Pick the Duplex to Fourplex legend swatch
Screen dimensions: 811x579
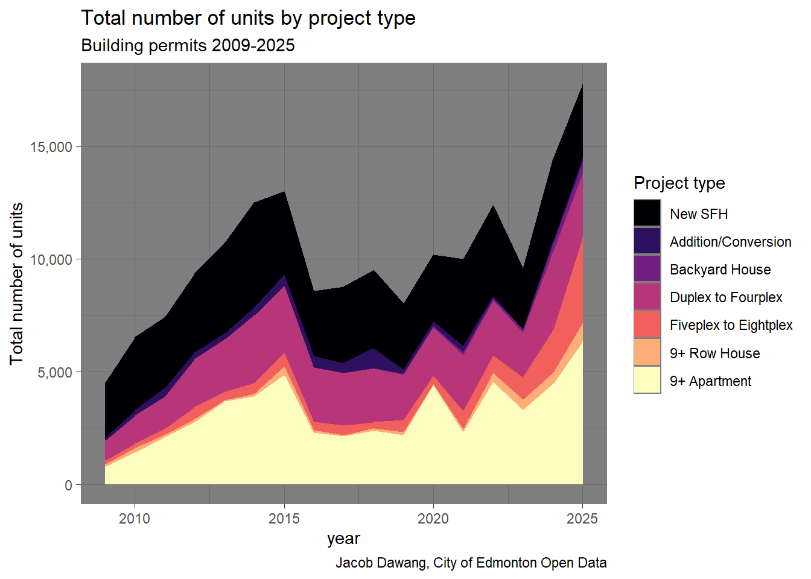[x=647, y=297]
